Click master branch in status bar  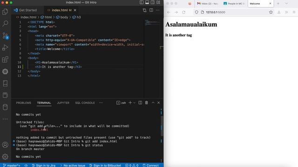click(x=12, y=165)
